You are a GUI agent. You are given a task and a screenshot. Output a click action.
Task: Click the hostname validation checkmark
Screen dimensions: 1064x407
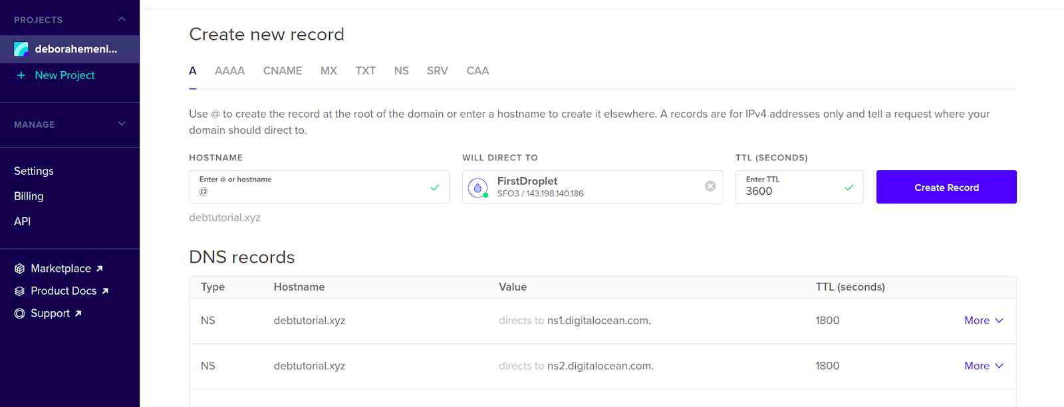pyautogui.click(x=435, y=188)
